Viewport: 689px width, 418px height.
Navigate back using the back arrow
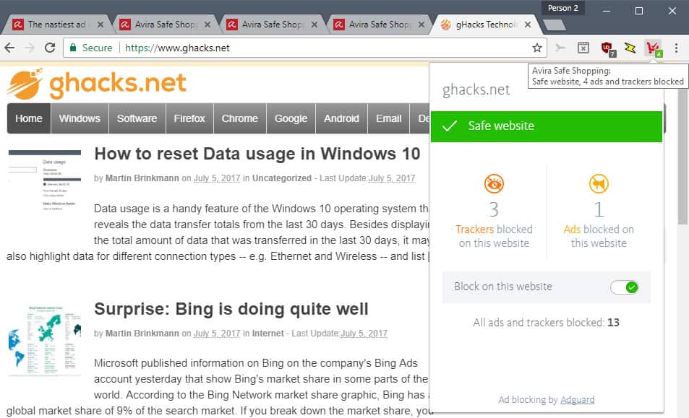click(12, 48)
